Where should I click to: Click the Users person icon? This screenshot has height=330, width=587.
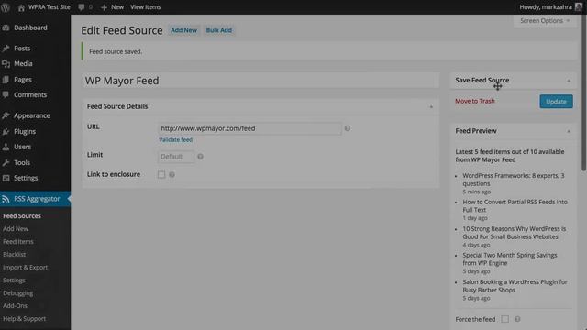(6, 147)
